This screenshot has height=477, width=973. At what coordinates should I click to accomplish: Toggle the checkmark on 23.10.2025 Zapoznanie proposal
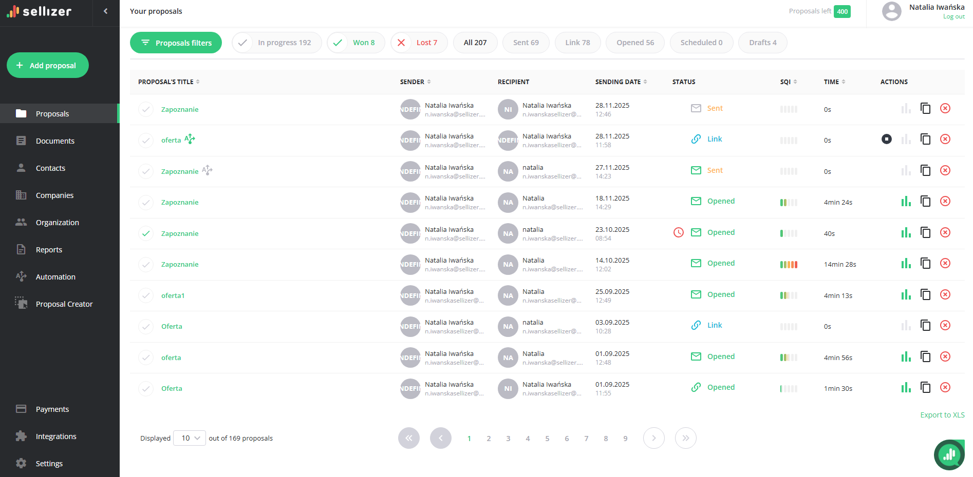click(146, 233)
